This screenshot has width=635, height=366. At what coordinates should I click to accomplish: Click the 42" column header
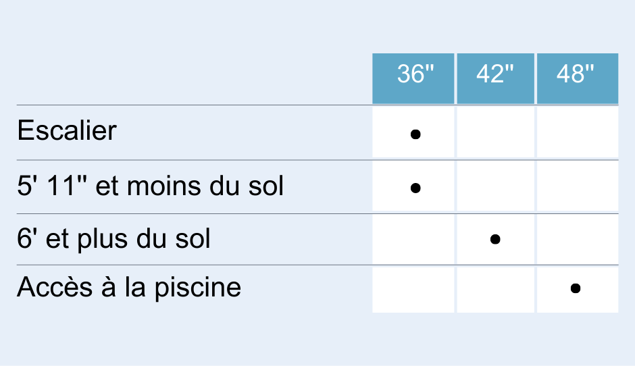(x=495, y=78)
